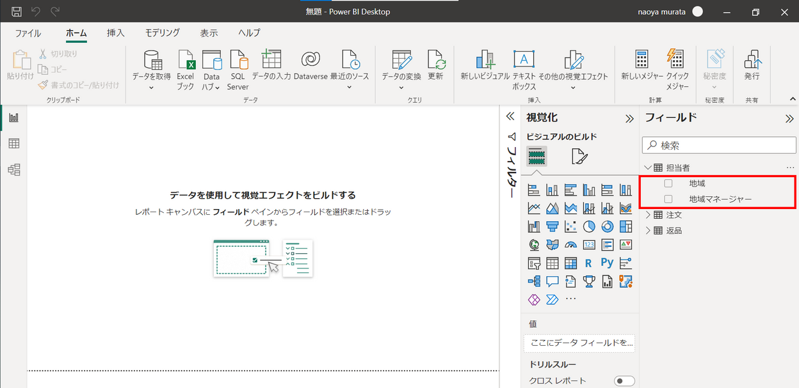This screenshot has width=799, height=388.
Task: Select the gauge visual
Action: coord(570,245)
